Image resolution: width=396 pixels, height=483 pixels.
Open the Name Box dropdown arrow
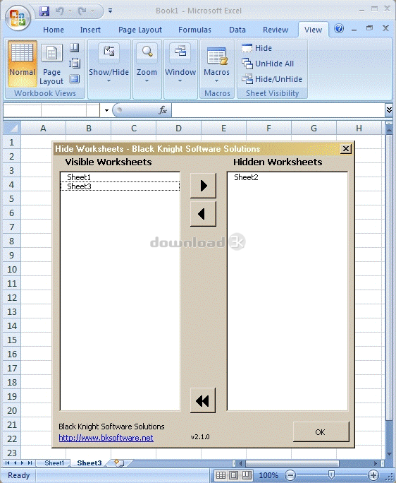106,110
